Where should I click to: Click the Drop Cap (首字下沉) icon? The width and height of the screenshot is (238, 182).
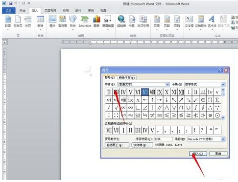pos(223,19)
